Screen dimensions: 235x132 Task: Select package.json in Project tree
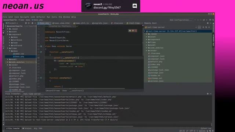click(x=17, y=84)
